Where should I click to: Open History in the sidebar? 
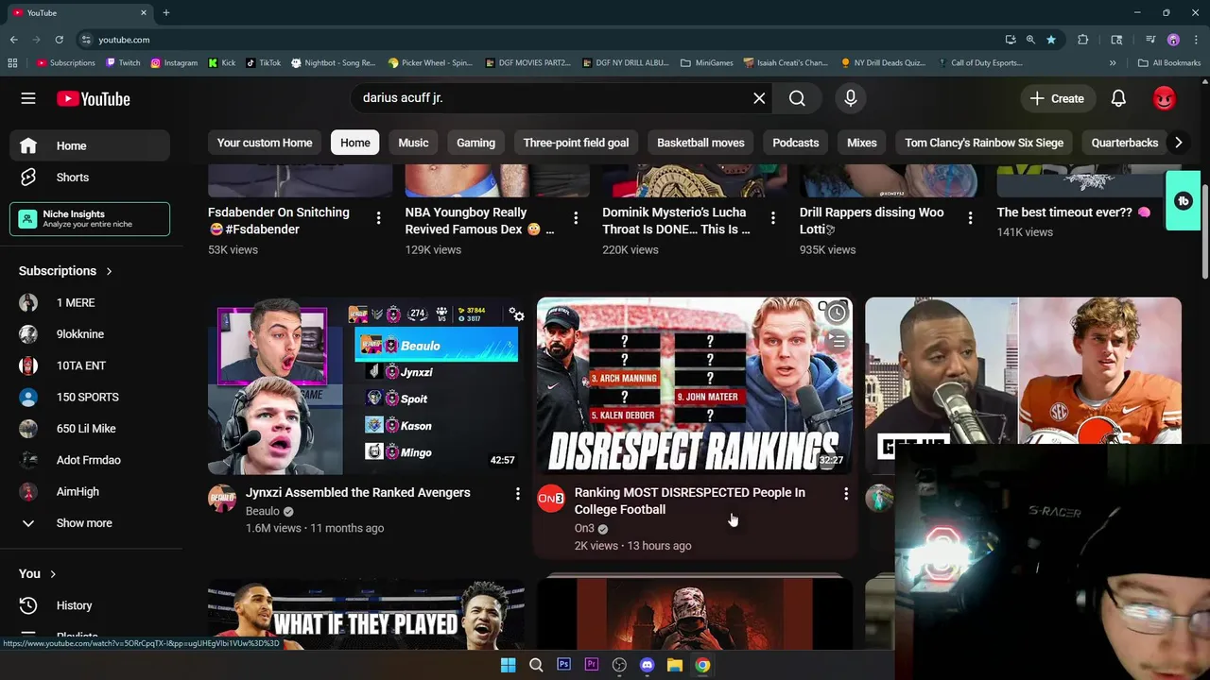click(90, 605)
